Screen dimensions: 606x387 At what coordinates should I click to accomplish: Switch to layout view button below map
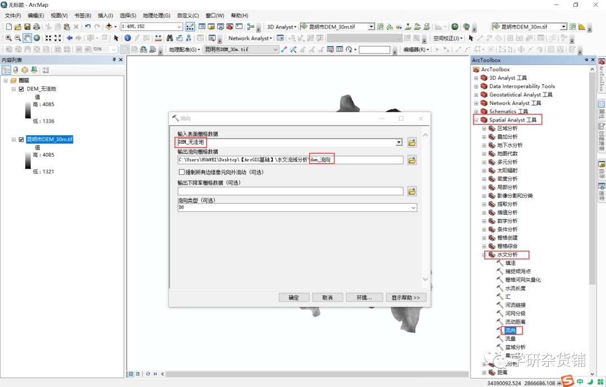pyautogui.click(x=137, y=374)
